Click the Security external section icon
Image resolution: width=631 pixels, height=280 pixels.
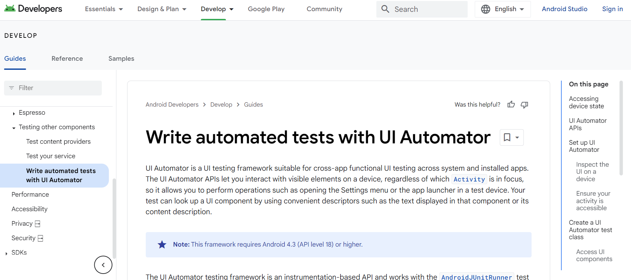41,238
